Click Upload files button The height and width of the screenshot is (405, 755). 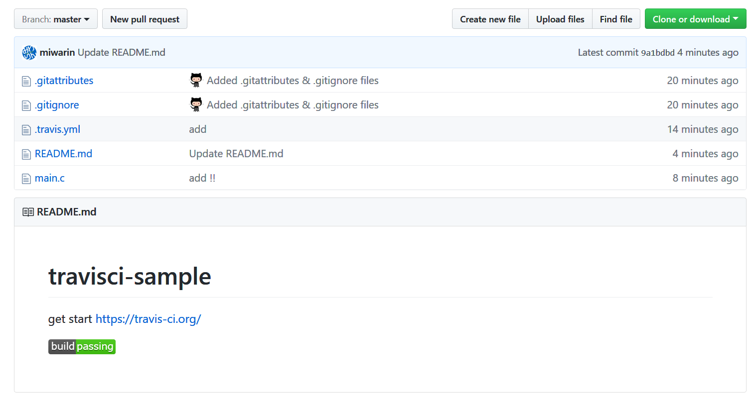point(560,19)
